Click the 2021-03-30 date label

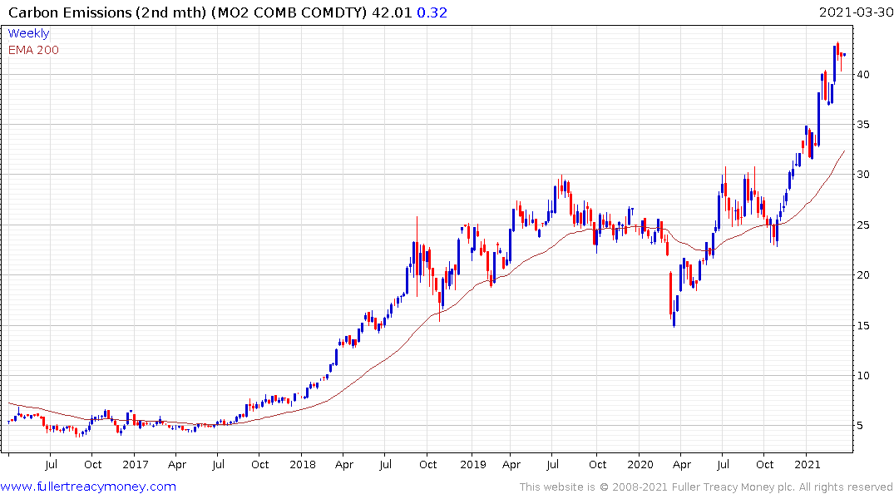pyautogui.click(x=856, y=12)
